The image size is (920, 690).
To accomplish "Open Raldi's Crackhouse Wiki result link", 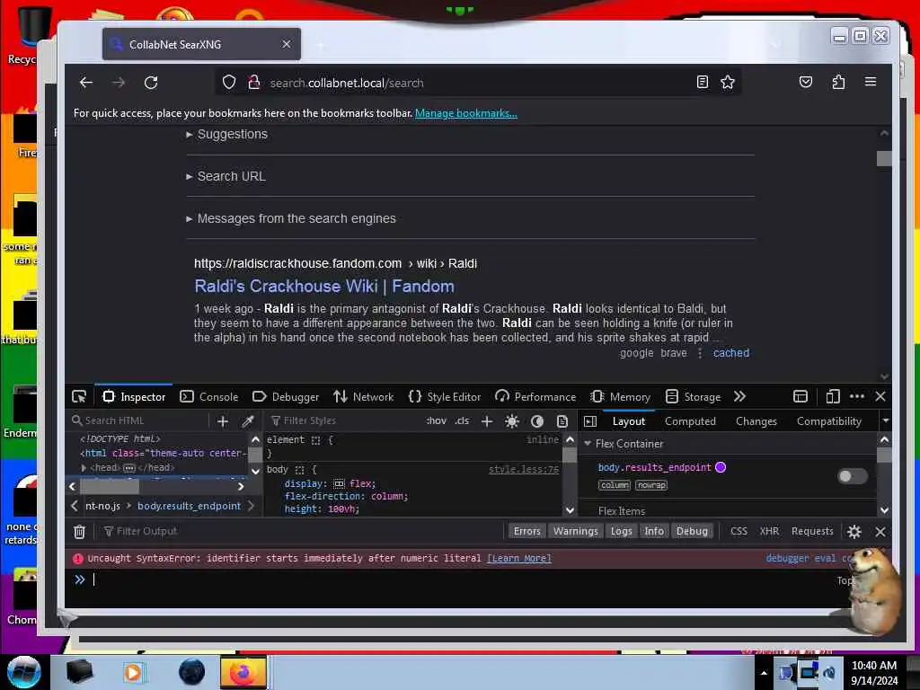I will 323,287.
